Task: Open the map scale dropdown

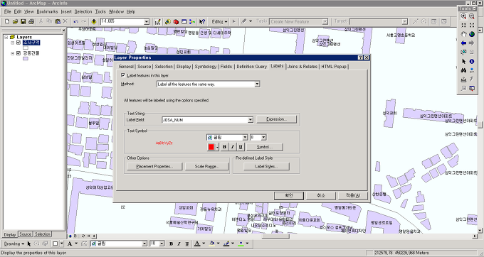Action: point(147,21)
